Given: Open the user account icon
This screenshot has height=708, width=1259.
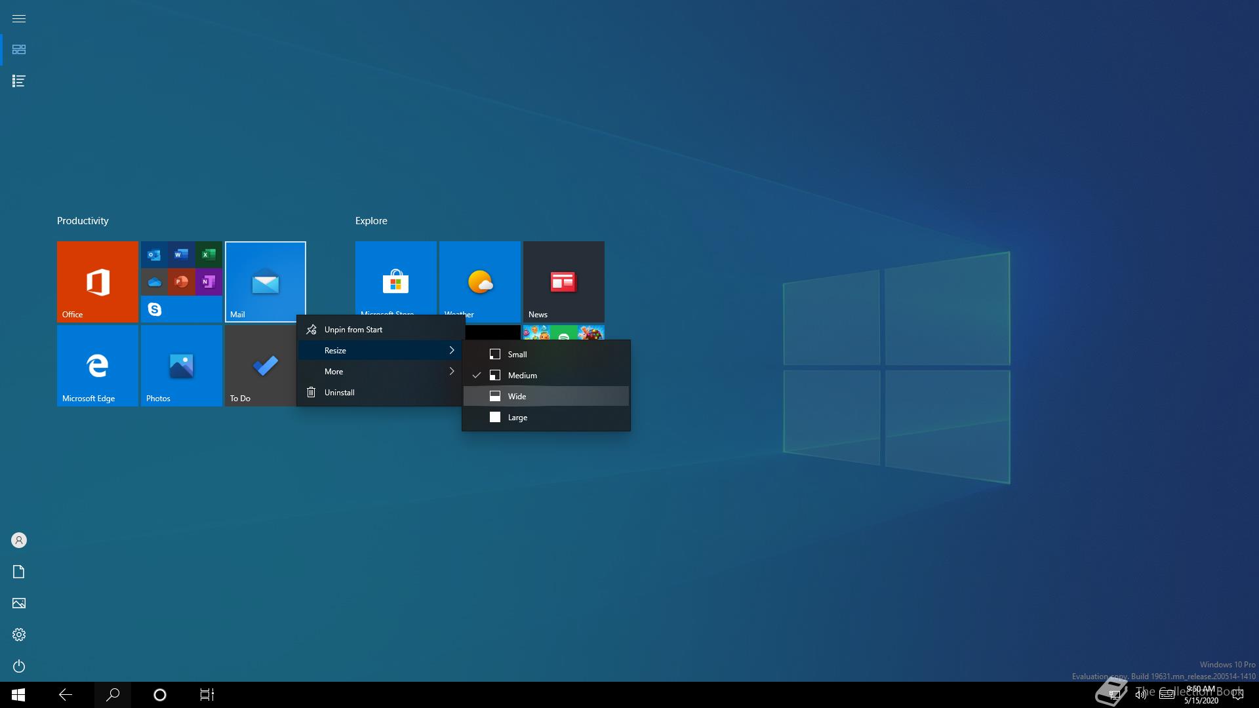Looking at the screenshot, I should pyautogui.click(x=19, y=540).
